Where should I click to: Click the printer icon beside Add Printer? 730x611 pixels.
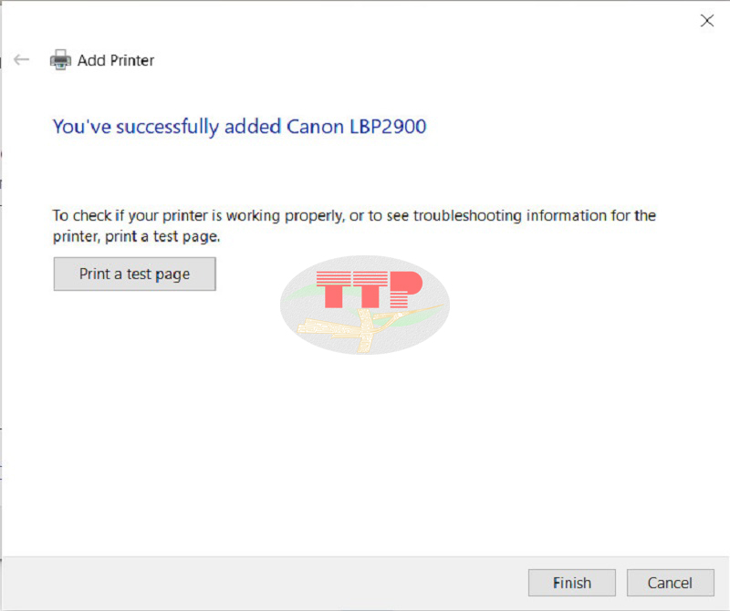[x=60, y=59]
